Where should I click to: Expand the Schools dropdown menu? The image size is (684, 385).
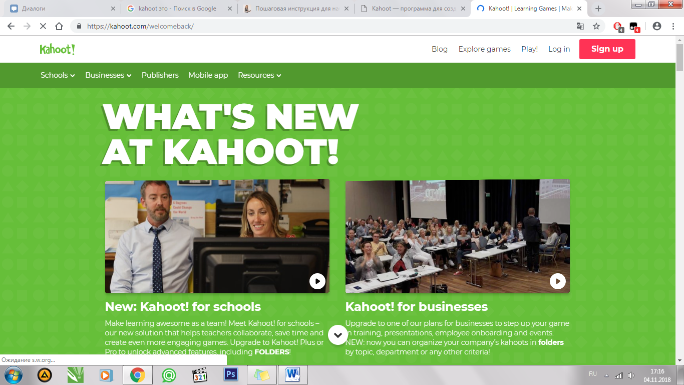(x=58, y=75)
